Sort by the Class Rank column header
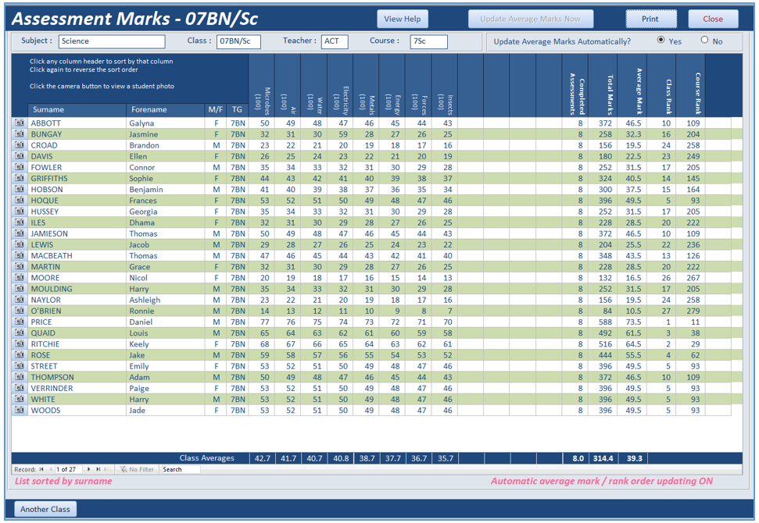Viewport: 759px width, 523px height. point(661,86)
